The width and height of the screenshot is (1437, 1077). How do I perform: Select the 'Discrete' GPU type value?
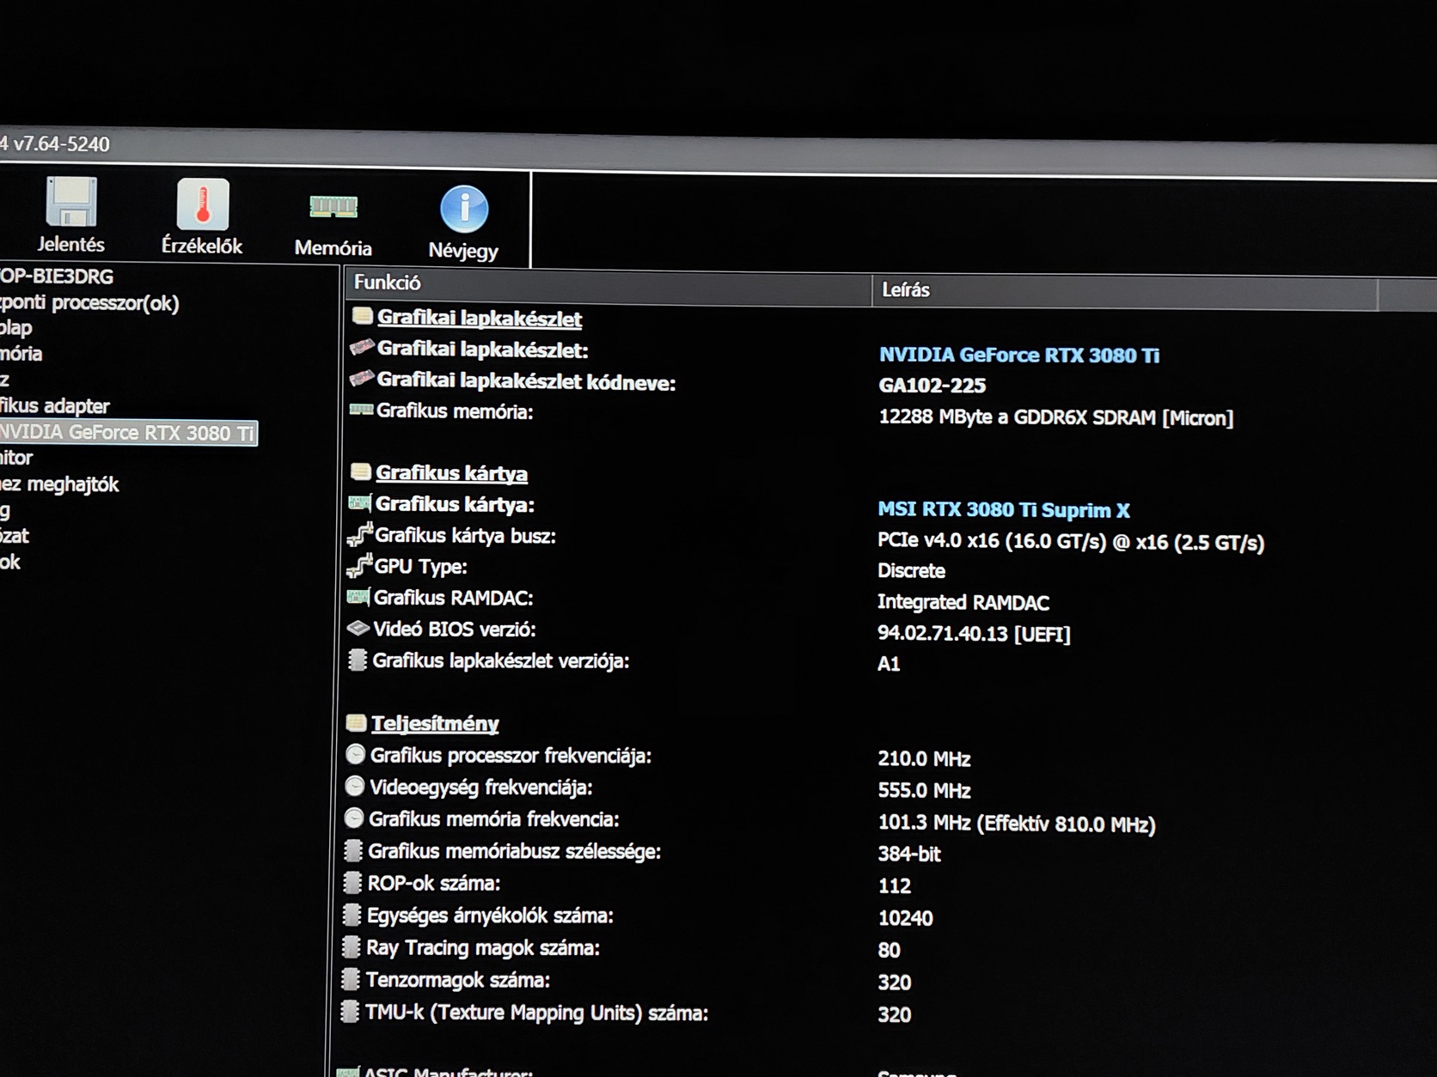(911, 571)
